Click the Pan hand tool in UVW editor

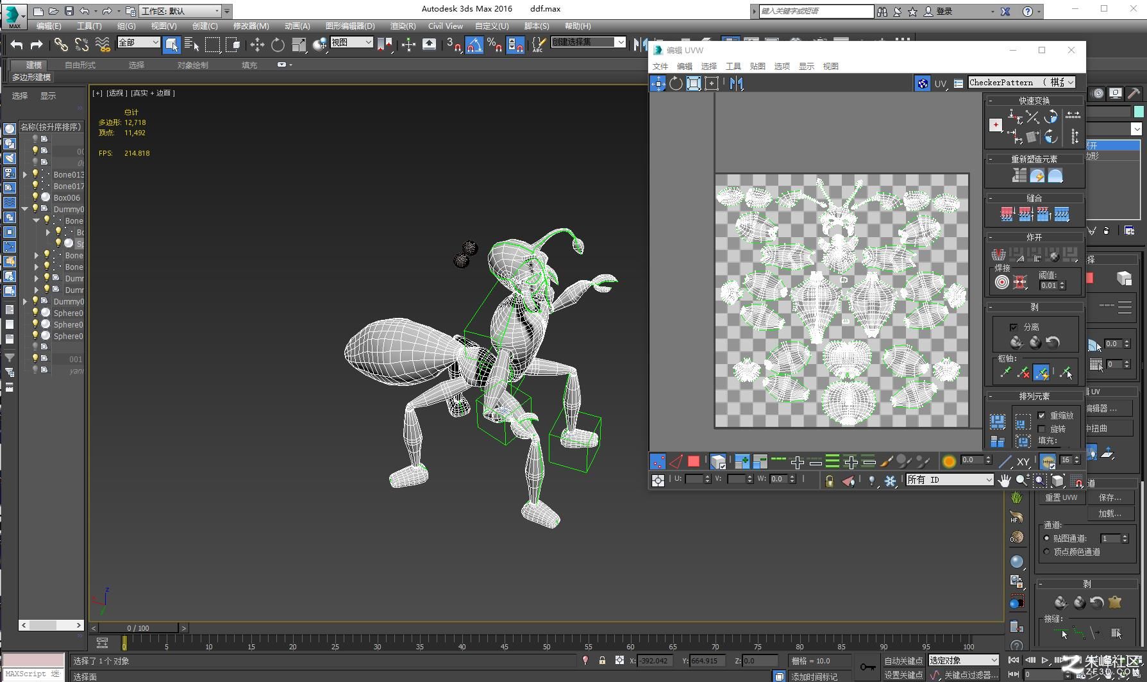(1004, 480)
